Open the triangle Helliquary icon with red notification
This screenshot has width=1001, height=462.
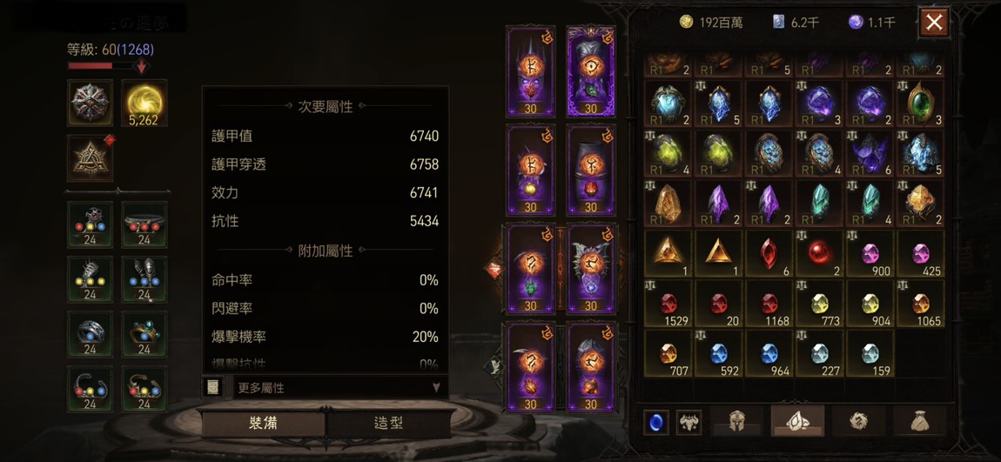tap(90, 158)
